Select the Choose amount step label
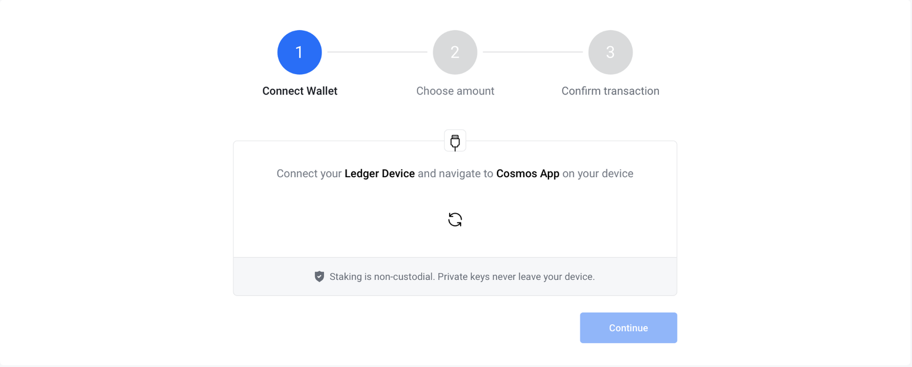Image resolution: width=912 pixels, height=367 pixels. [454, 91]
